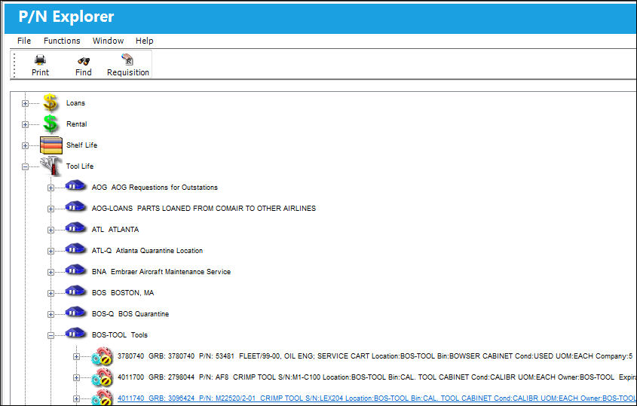Open the Window menu
Screen dimensions: 637x406
click(x=108, y=41)
